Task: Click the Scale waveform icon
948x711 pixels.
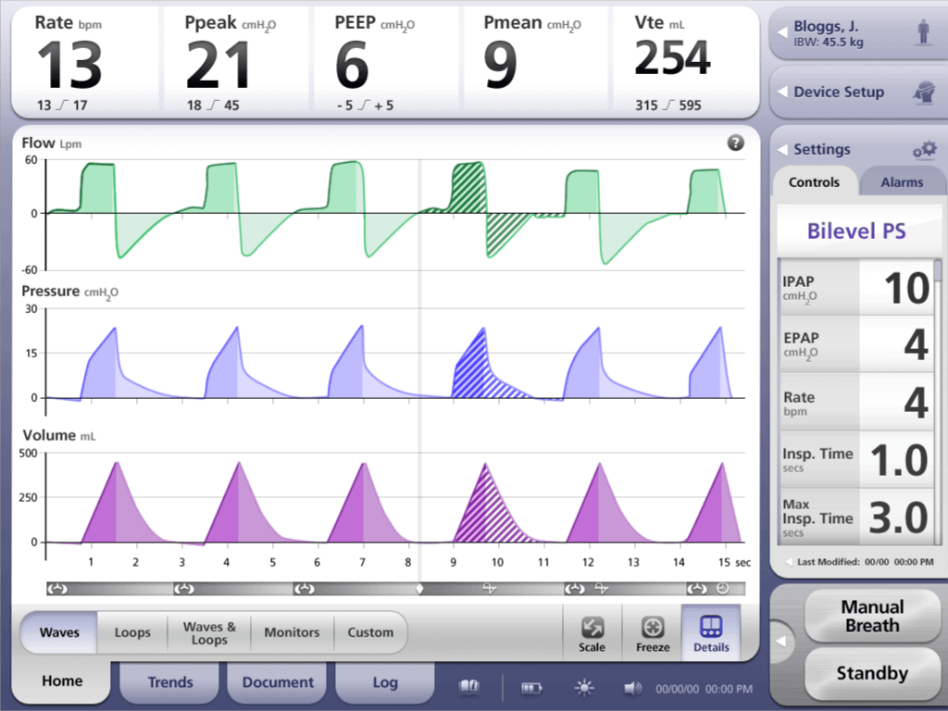Action: pos(592,632)
